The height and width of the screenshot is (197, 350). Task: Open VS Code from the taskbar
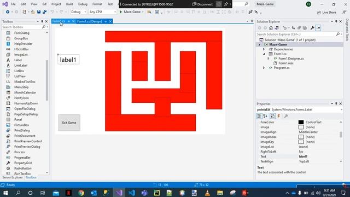[132, 193]
